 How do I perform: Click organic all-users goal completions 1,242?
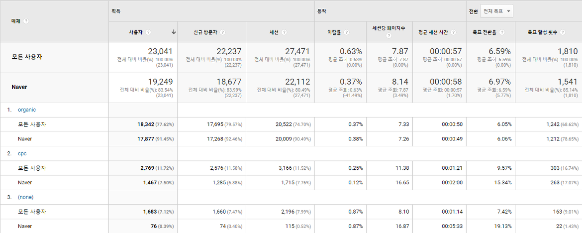click(x=553, y=124)
